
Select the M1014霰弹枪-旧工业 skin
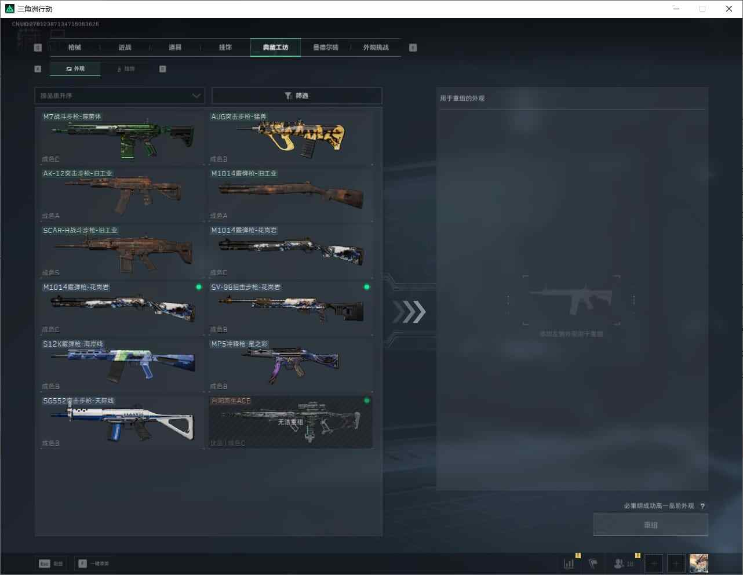[x=290, y=194]
